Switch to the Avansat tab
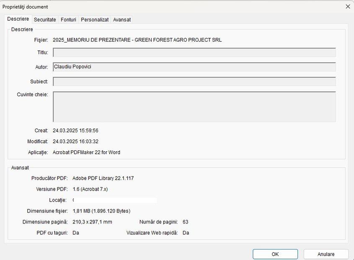Image resolution: width=354 pixels, height=260 pixels. click(122, 19)
